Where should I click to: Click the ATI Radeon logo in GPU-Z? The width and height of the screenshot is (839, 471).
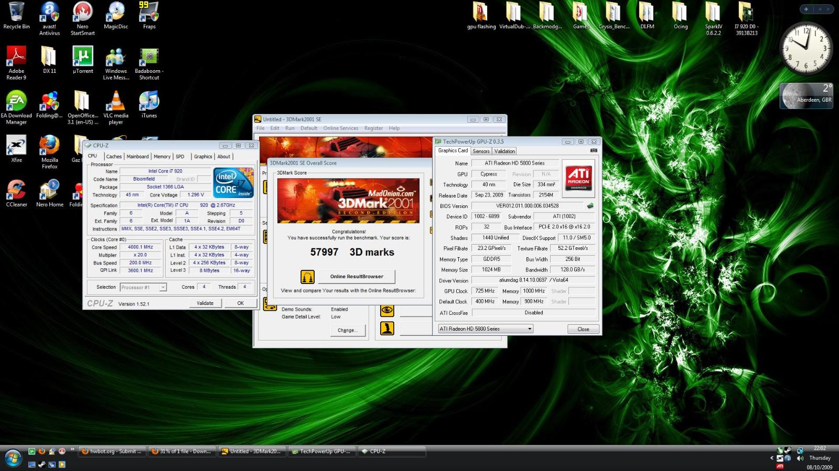point(578,178)
